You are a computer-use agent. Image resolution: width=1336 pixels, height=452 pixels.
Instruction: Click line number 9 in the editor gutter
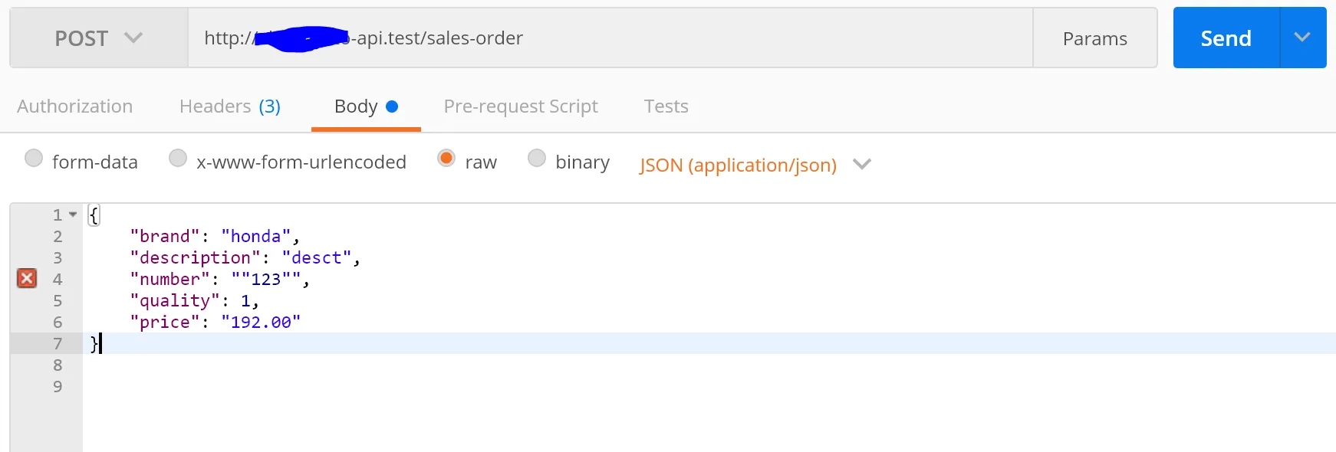pos(58,387)
